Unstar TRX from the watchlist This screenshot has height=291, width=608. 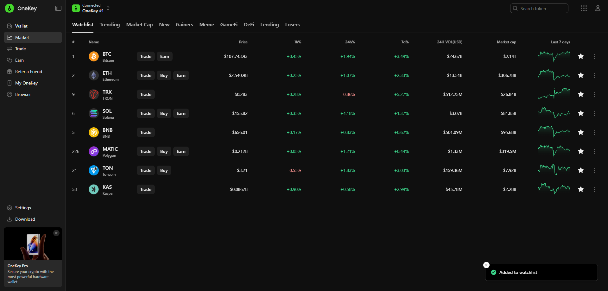(x=581, y=94)
